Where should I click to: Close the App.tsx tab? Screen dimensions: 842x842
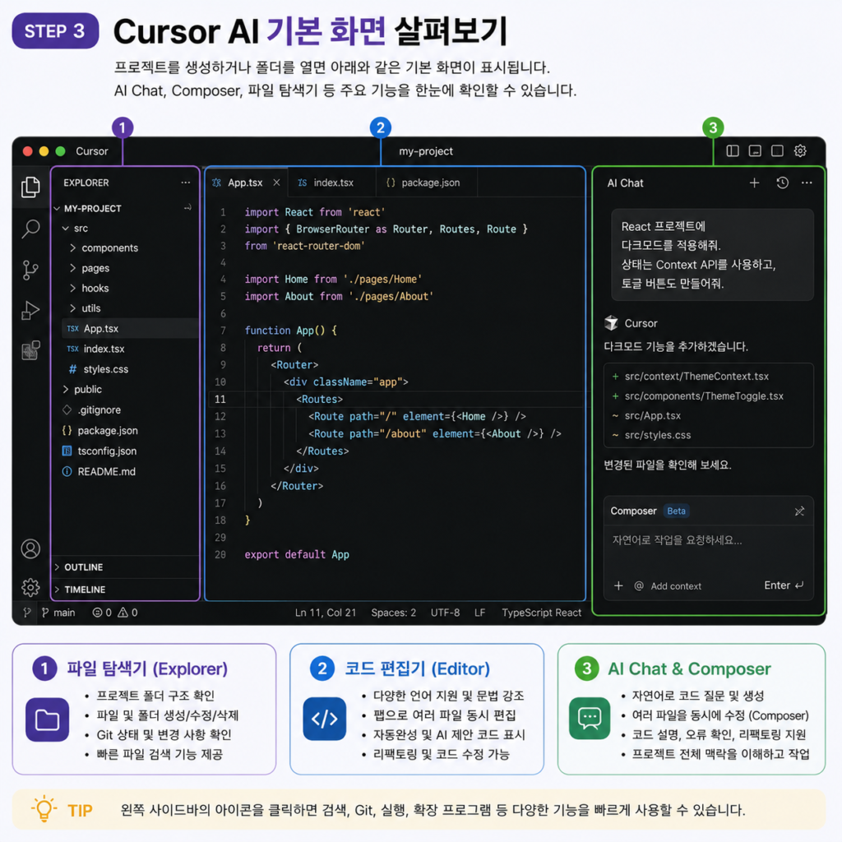coord(276,183)
